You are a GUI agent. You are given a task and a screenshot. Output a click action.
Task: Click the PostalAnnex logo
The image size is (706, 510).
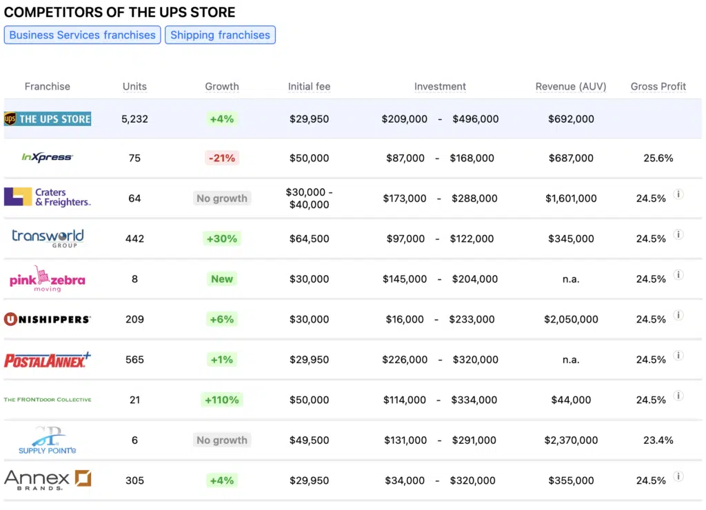tap(48, 359)
